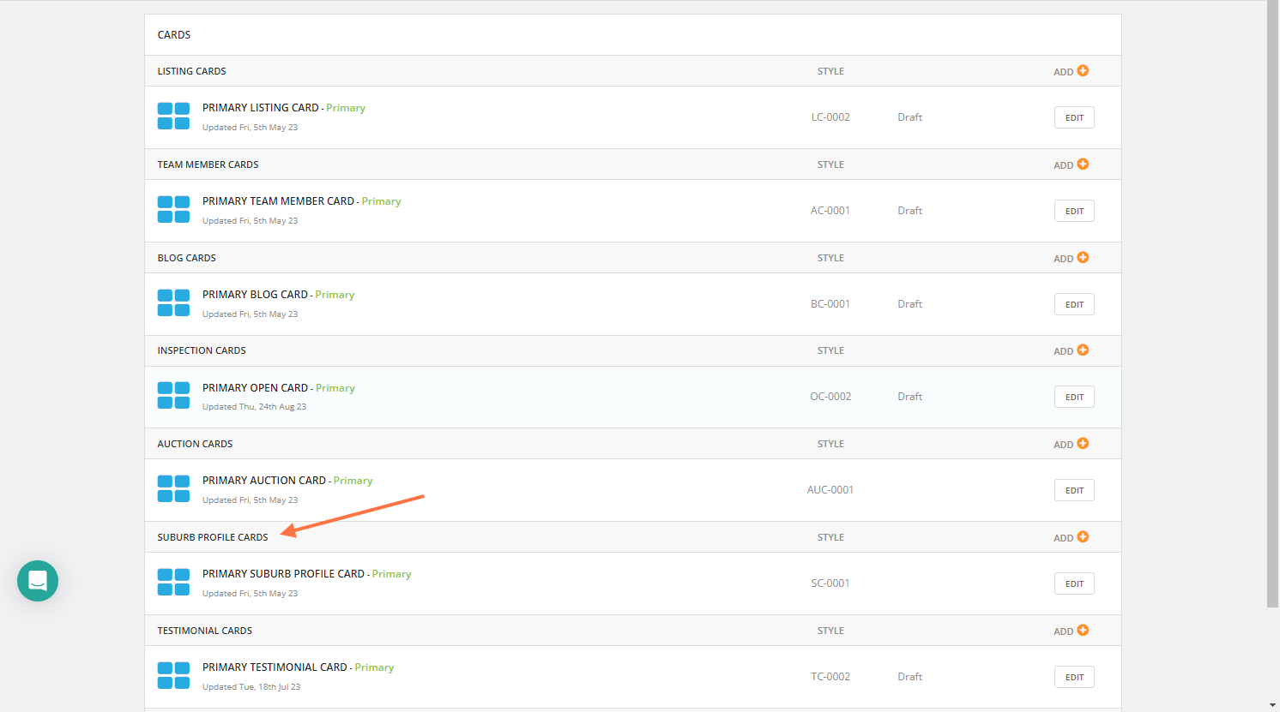Viewport: 1280px width, 712px height.
Task: Edit the Primary Listing Card
Action: (x=1074, y=117)
